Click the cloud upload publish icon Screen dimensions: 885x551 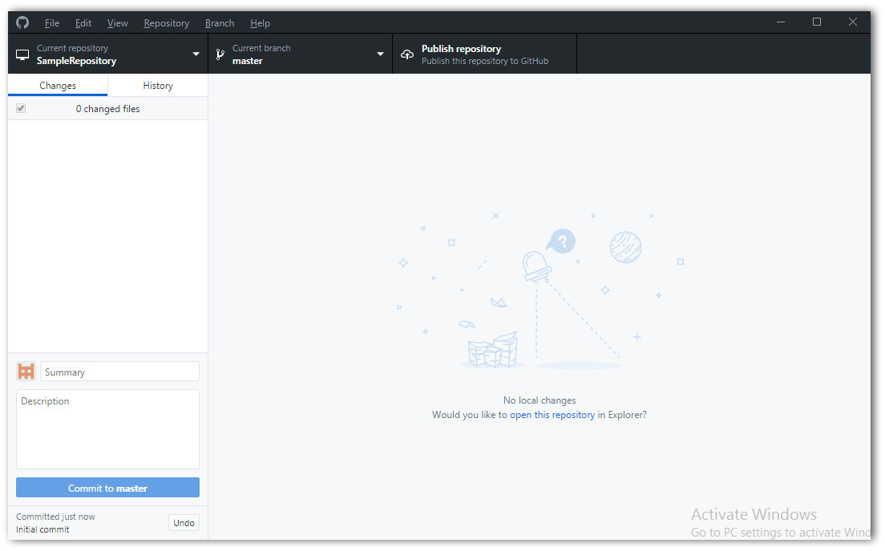pos(407,54)
